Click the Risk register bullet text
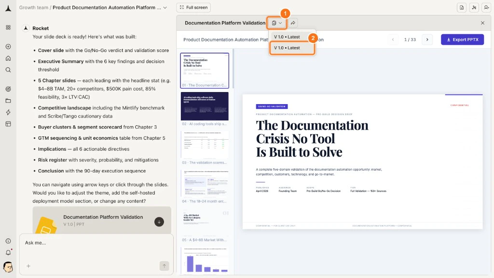The height and width of the screenshot is (278, 494). pyautogui.click(x=98, y=160)
